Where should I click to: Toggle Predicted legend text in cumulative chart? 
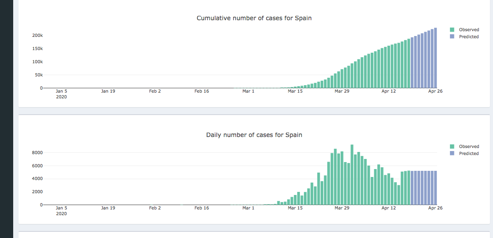pyautogui.click(x=469, y=37)
